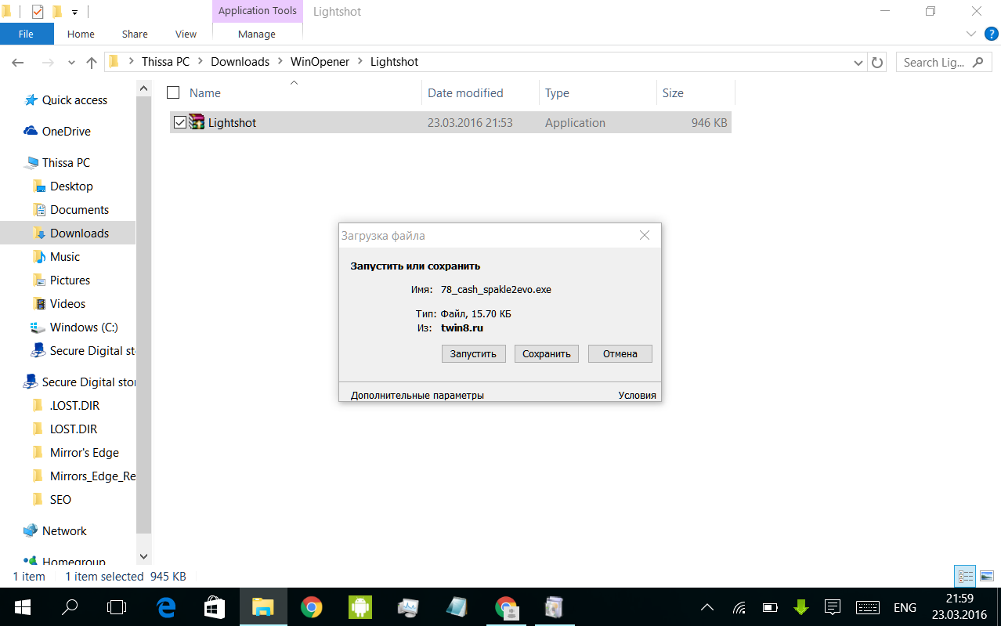Open Google Chrome from the taskbar
Image resolution: width=1001 pixels, height=626 pixels.
(312, 607)
